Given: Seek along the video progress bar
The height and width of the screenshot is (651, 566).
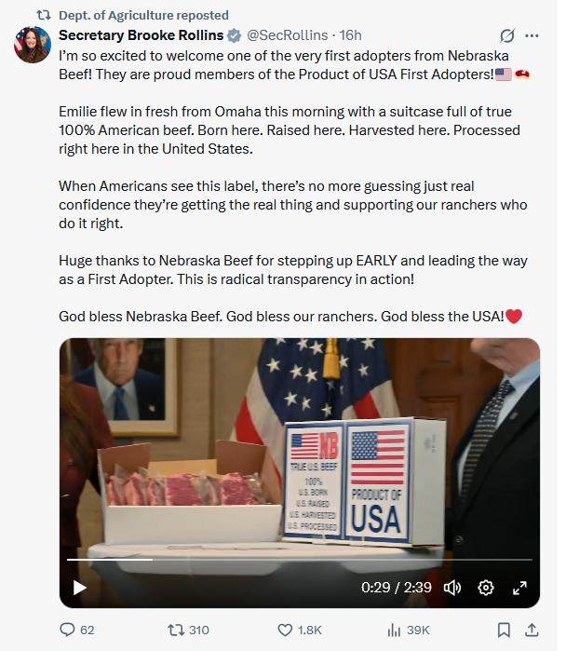Looking at the screenshot, I should point(300,560).
